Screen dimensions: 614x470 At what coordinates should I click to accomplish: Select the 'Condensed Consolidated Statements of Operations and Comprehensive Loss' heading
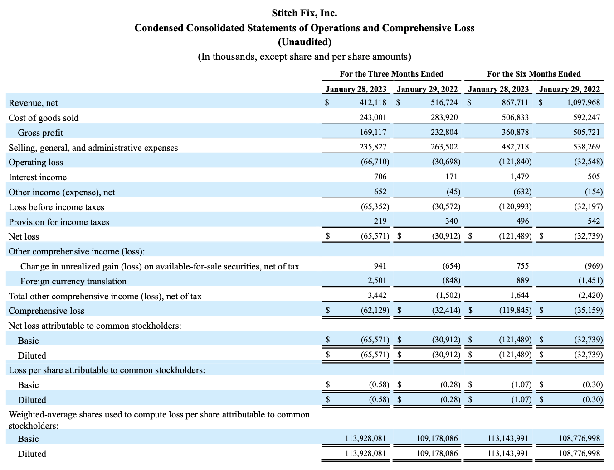[304, 28]
